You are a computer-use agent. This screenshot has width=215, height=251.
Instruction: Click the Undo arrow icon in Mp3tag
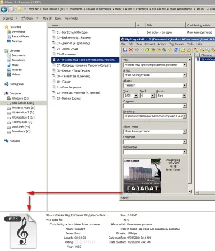[137, 50]
